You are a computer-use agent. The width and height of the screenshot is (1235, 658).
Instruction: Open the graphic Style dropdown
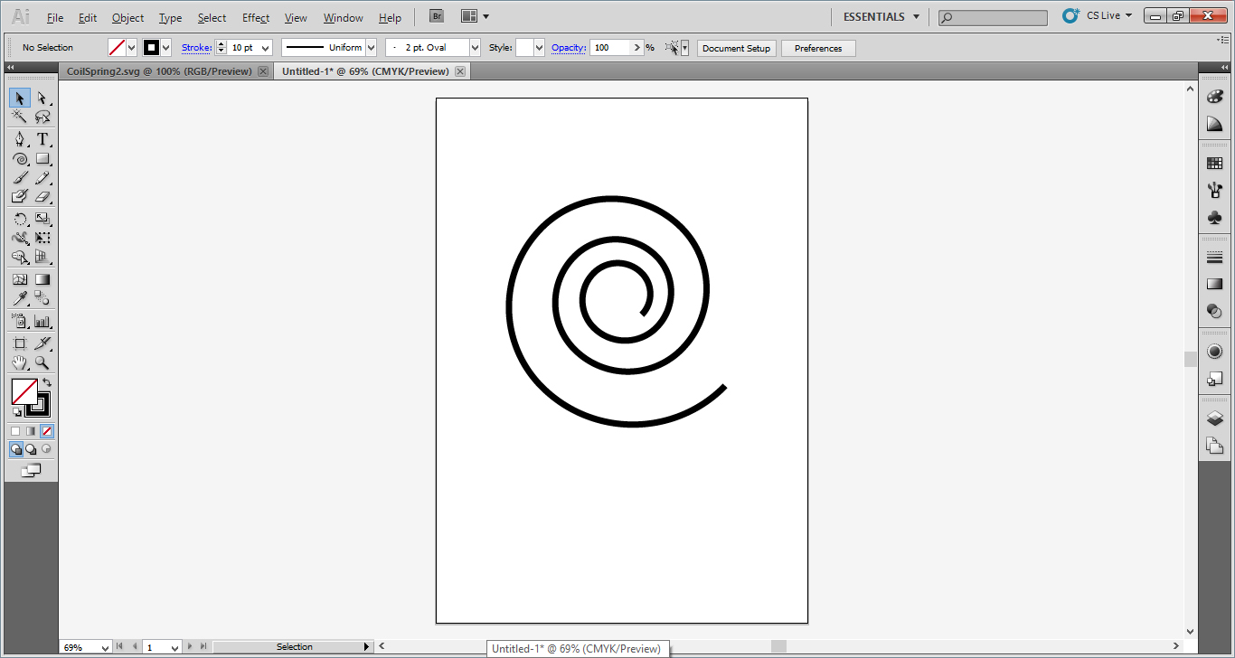(x=540, y=48)
